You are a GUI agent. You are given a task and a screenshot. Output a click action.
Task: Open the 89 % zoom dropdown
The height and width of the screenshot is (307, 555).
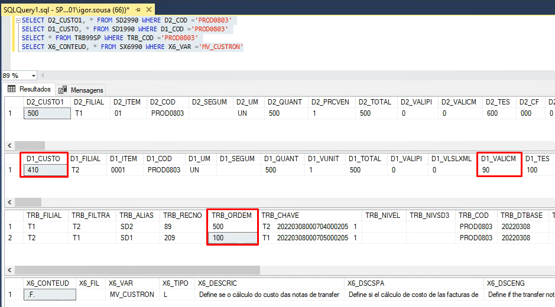(x=34, y=76)
